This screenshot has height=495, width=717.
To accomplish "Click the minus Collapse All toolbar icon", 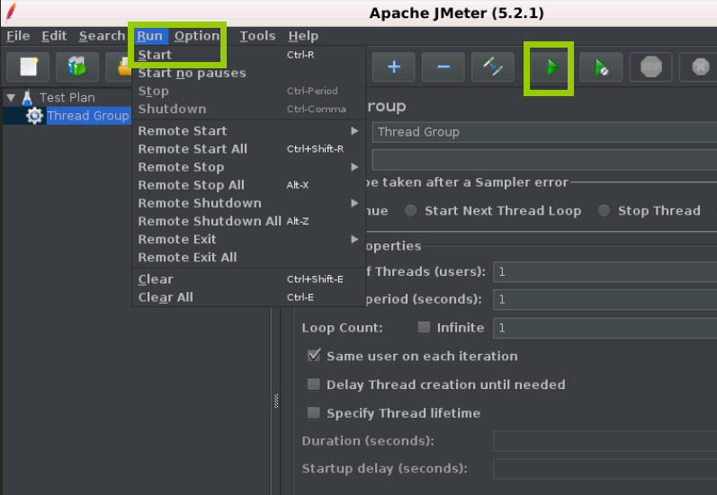I will (444, 66).
